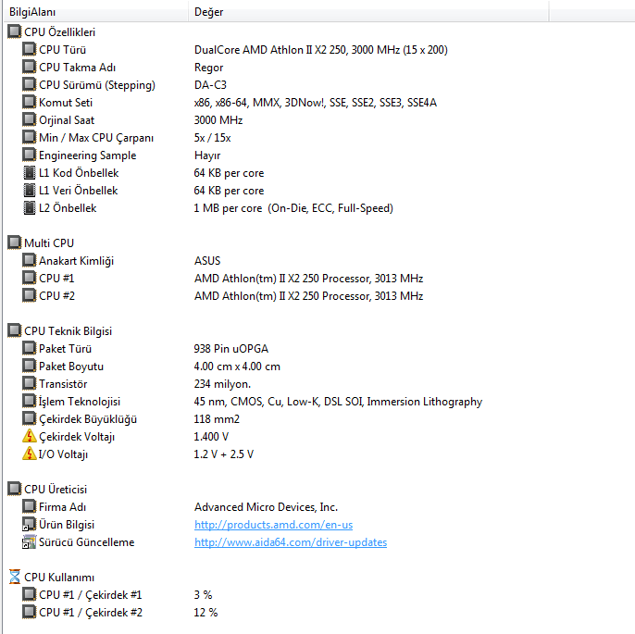The height and width of the screenshot is (634, 635).
Task: Open the products.amd.com/en-us link
Action: tap(273, 525)
